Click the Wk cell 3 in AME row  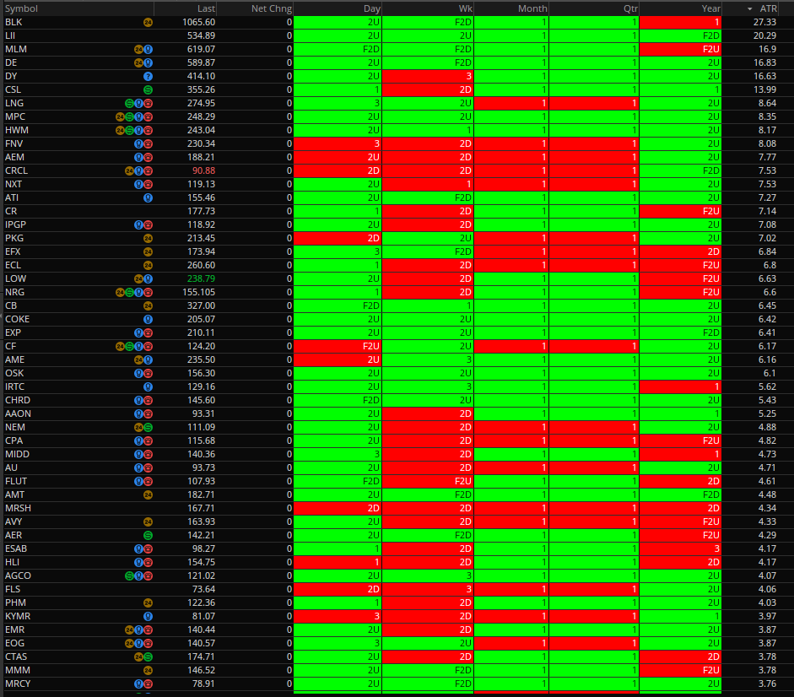[x=428, y=360]
